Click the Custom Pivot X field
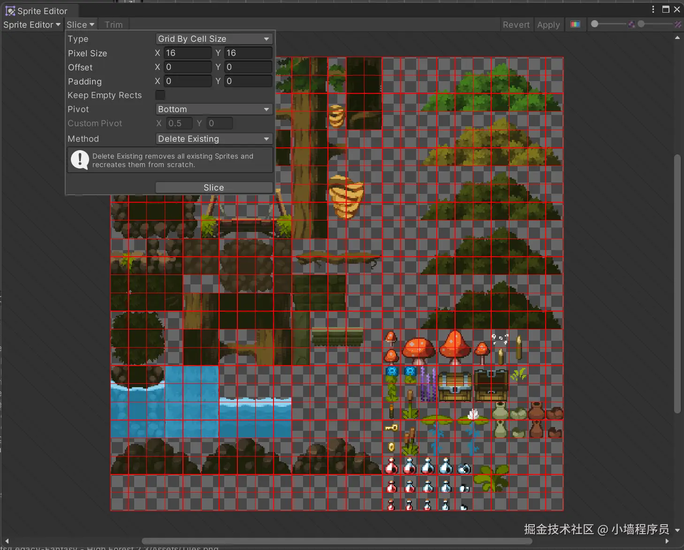Screen dimensions: 684x550 [x=179, y=123]
